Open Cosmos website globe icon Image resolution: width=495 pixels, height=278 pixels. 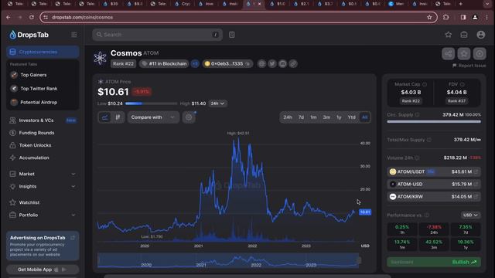coord(261,63)
